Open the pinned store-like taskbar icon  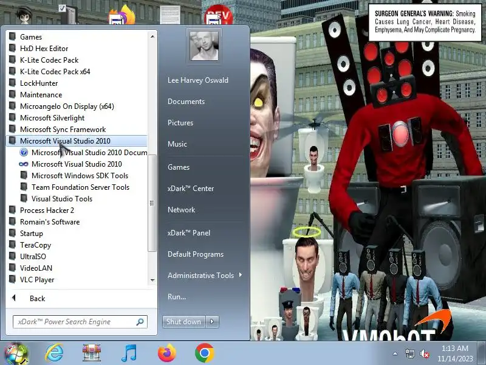(x=92, y=353)
